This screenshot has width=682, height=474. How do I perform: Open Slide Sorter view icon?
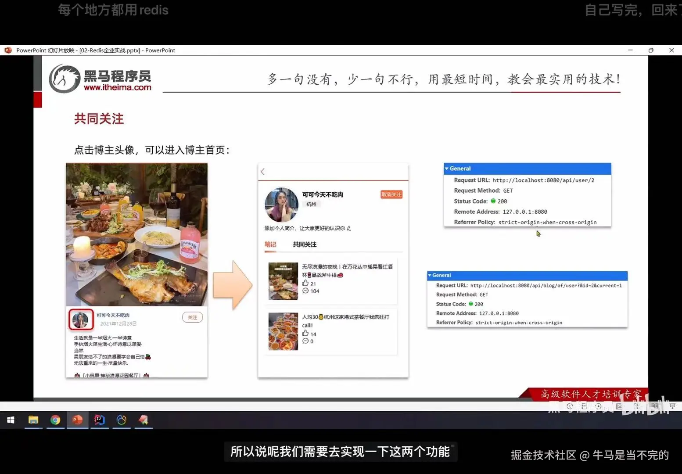[636, 406]
